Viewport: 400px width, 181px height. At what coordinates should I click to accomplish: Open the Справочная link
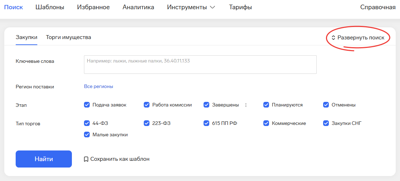coord(378,7)
